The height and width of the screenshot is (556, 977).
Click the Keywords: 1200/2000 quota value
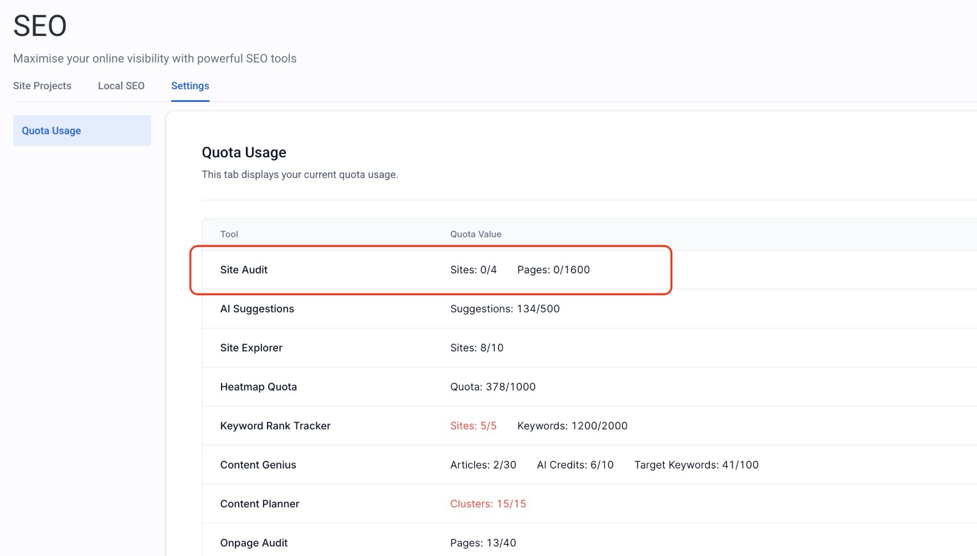pos(572,426)
